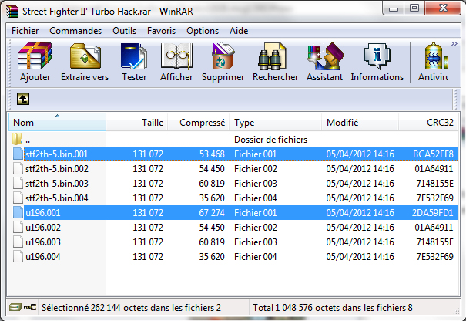Show archive Informations
This screenshot has width=466, height=321.
(377, 62)
